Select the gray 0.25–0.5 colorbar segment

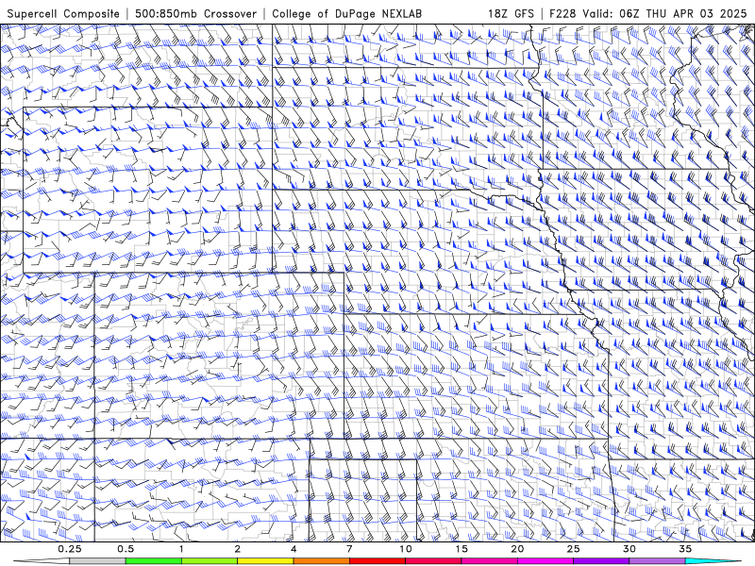(x=98, y=561)
